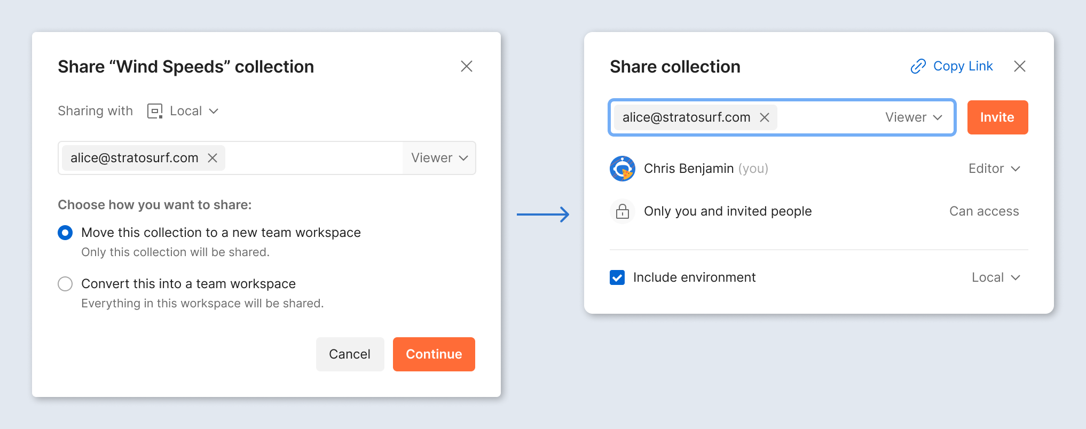Image resolution: width=1086 pixels, height=429 pixels.
Task: Click the lock icon for invited people
Action: (622, 211)
